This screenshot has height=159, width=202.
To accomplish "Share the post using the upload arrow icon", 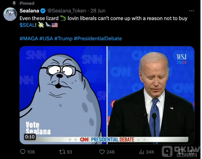I will point(191,152).
